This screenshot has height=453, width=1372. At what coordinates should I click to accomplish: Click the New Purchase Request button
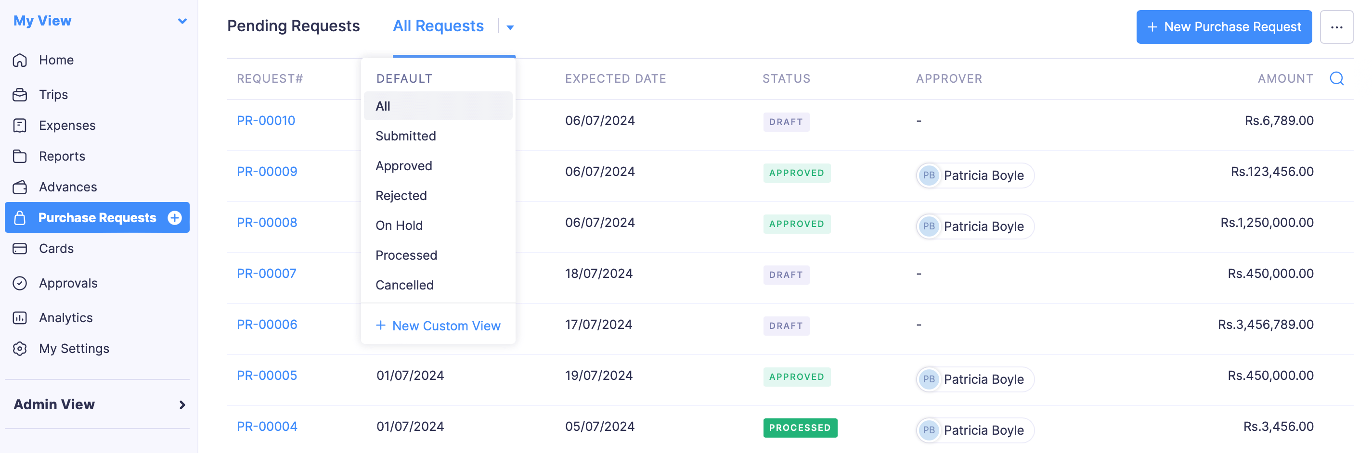click(1223, 26)
